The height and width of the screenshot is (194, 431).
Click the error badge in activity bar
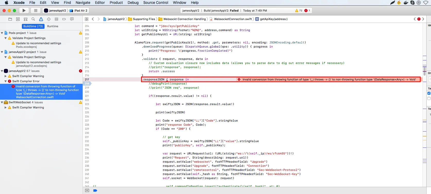(x=307, y=11)
